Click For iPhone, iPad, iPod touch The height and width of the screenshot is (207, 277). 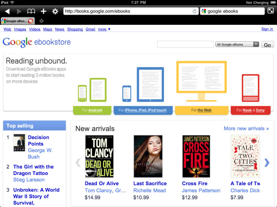143,110
